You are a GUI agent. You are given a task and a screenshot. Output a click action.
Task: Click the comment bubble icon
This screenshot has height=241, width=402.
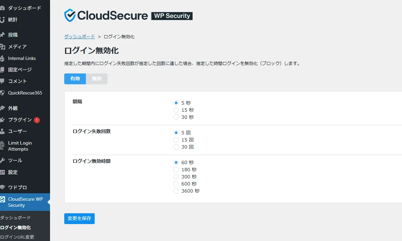[x=2, y=81]
